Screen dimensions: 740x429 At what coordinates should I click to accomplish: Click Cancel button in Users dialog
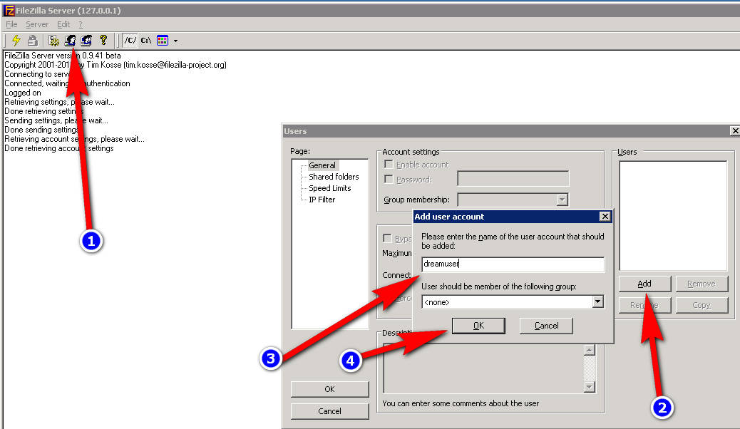[x=329, y=411]
